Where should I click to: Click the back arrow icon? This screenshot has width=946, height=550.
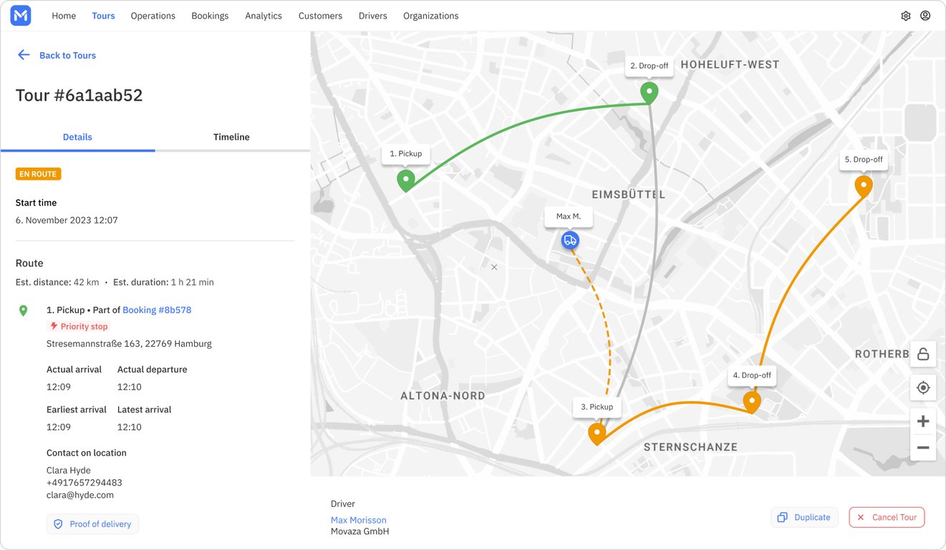coord(24,55)
